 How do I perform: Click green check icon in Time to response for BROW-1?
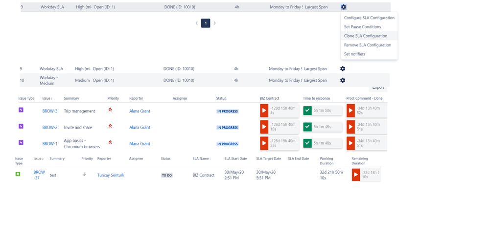(307, 143)
